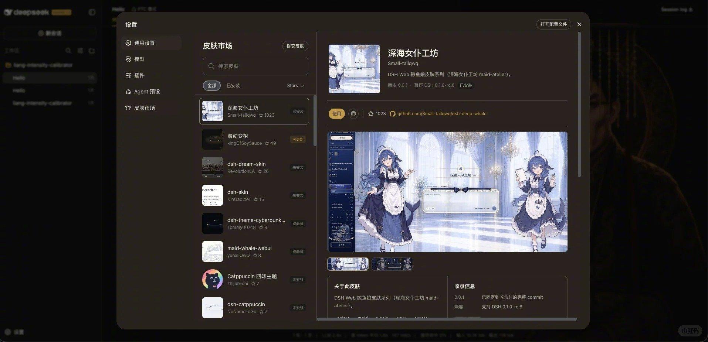This screenshot has height=342, width=708.
Task: Select the dsh-catppuccin skin row
Action: point(254,308)
